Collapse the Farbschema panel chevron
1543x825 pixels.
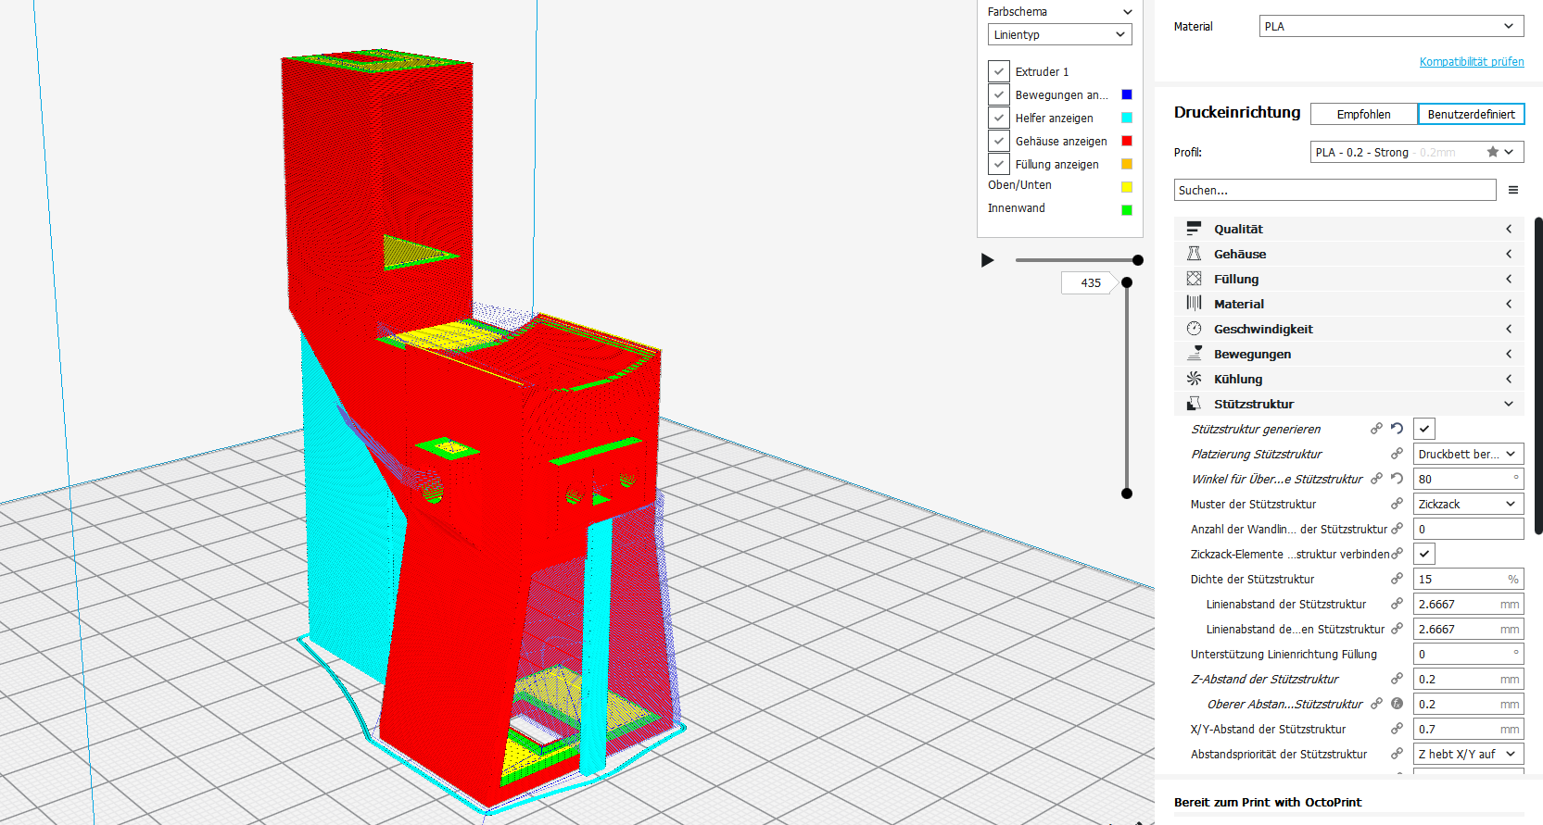(1128, 12)
